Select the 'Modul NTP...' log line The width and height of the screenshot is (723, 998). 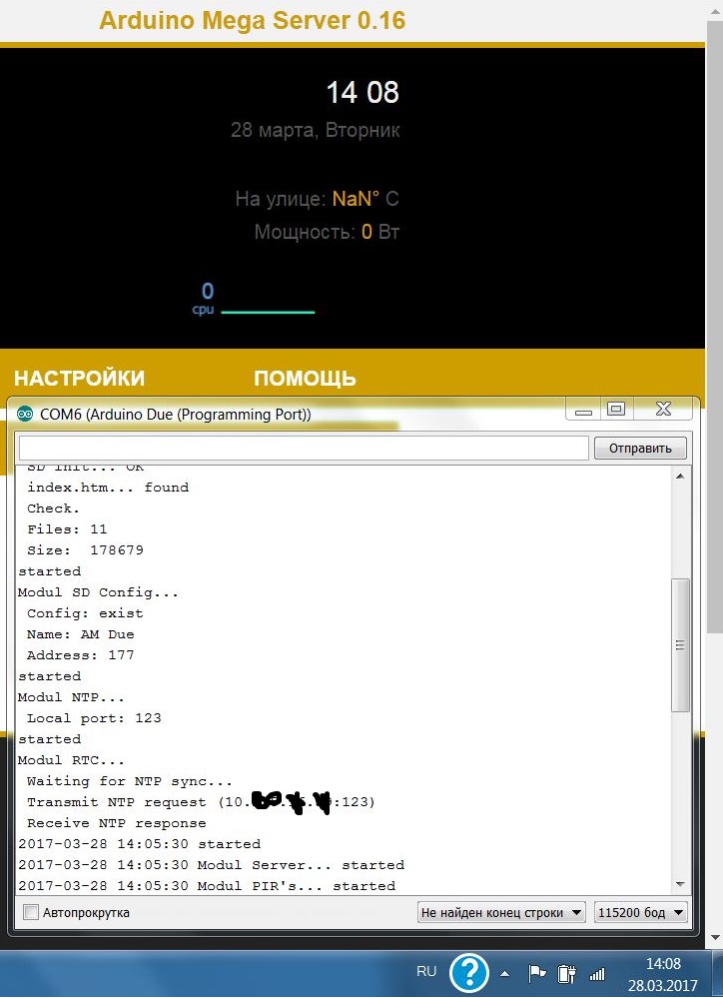pyautogui.click(x=71, y=697)
